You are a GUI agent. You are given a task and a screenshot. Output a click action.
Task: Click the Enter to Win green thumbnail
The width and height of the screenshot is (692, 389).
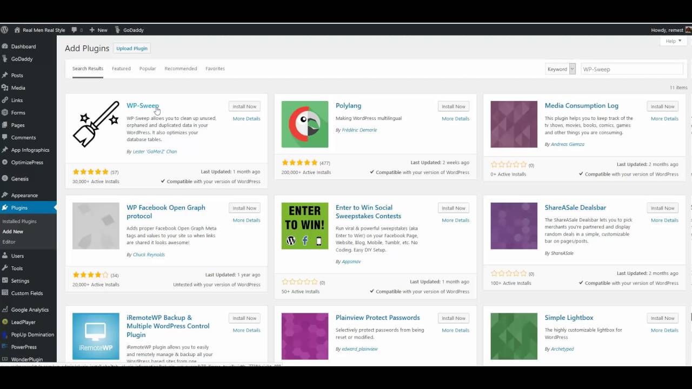[305, 226]
